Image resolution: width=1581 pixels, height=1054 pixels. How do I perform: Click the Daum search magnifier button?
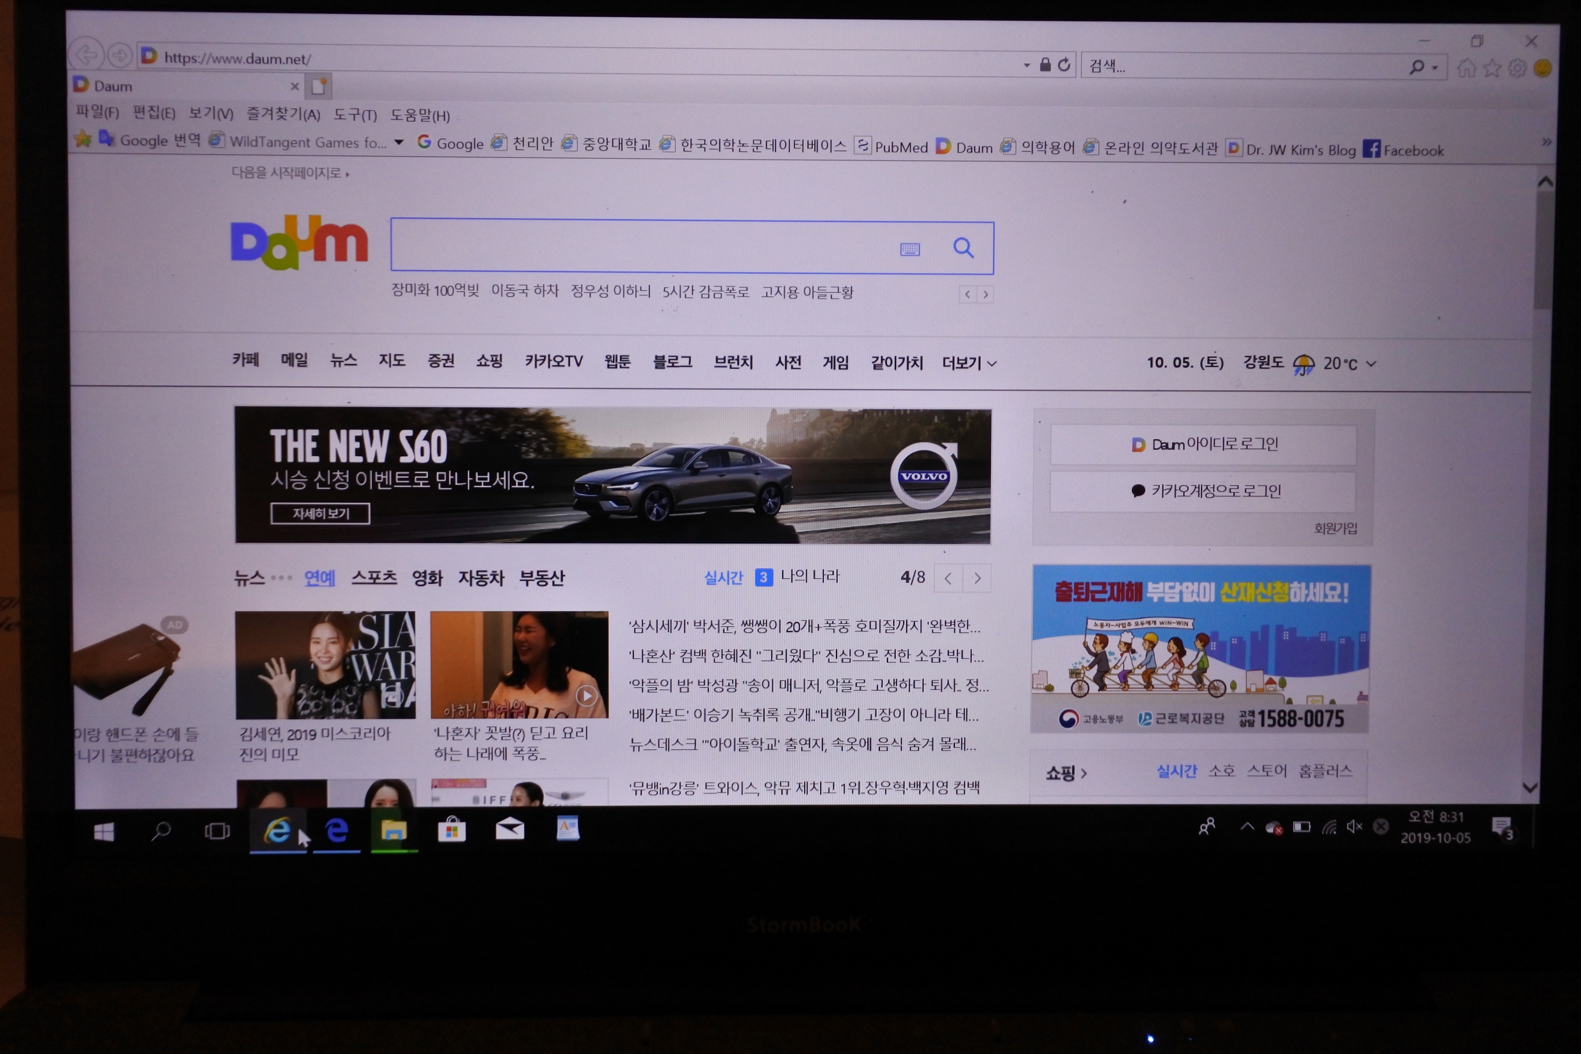coord(963,248)
